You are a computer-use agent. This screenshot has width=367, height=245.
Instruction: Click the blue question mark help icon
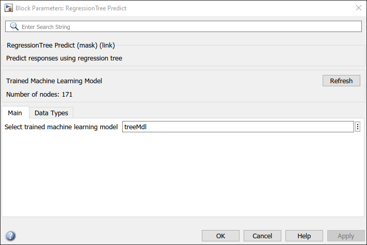[10, 236]
